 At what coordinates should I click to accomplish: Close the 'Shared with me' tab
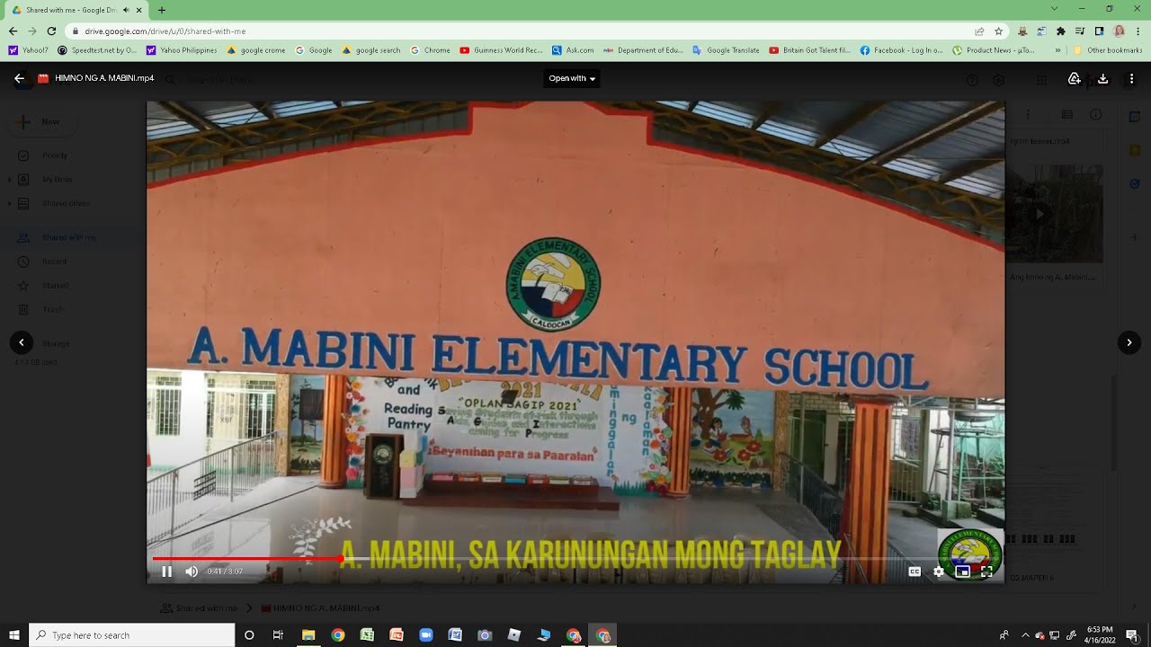click(139, 10)
